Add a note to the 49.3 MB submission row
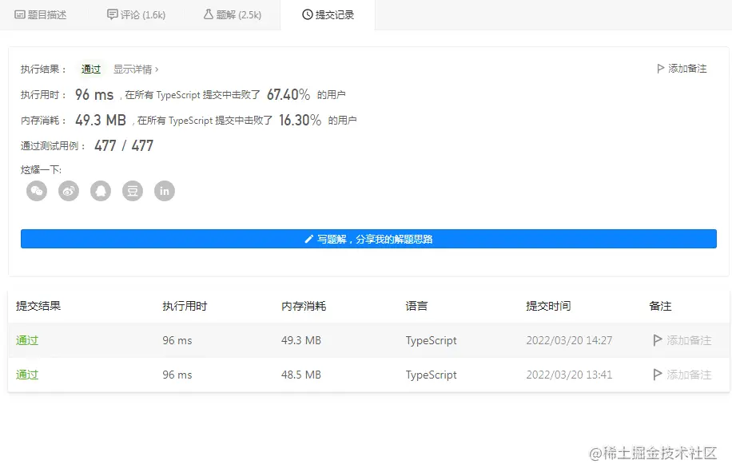Screen dimensions: 732x476 (x=682, y=340)
